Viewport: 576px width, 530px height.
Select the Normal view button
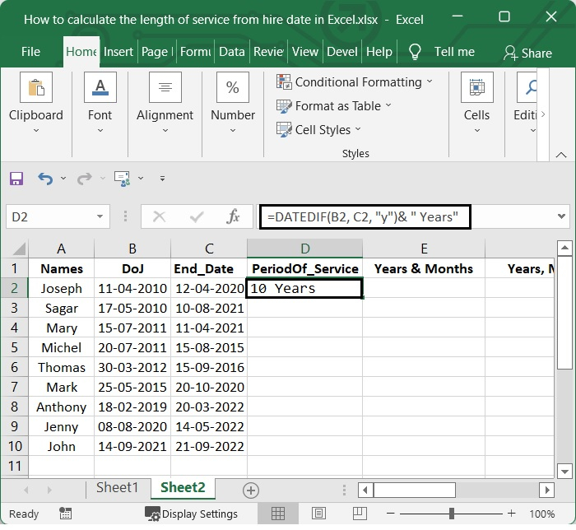(278, 514)
